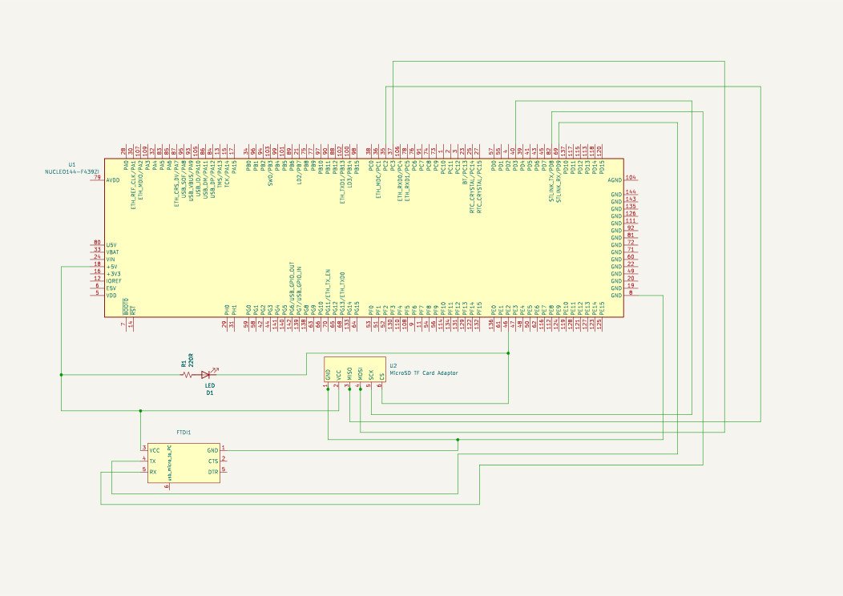This screenshot has width=843, height=596.
Task: Click the FTDI1 GND pin 1
Action: [x=224, y=450]
